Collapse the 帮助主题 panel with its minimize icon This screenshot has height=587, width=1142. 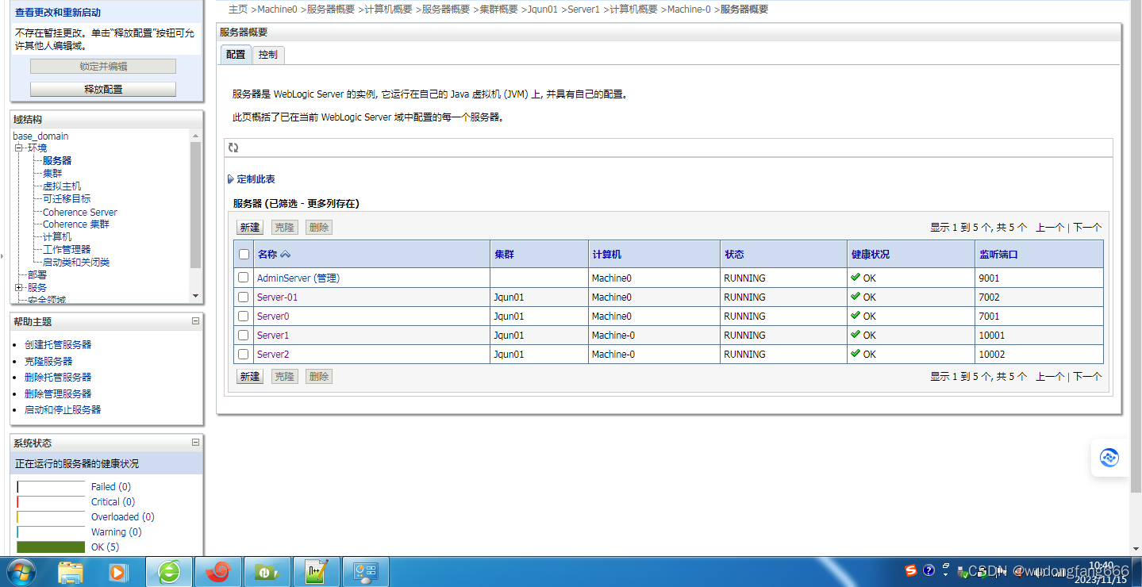point(195,321)
